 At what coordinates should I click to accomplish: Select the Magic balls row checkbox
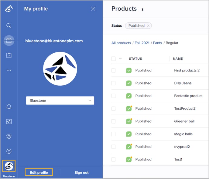coord(113,134)
